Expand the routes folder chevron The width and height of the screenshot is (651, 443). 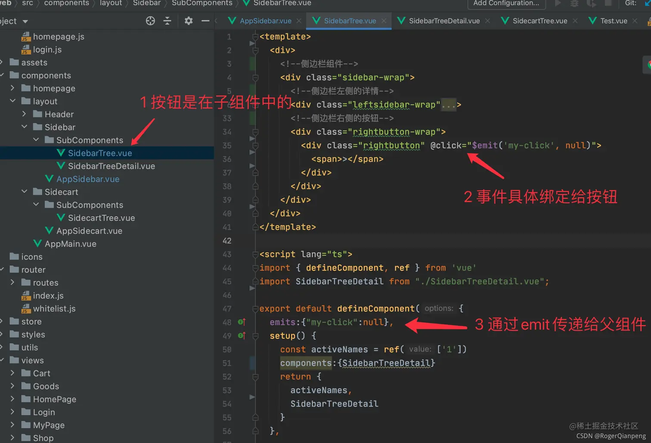[12, 282]
